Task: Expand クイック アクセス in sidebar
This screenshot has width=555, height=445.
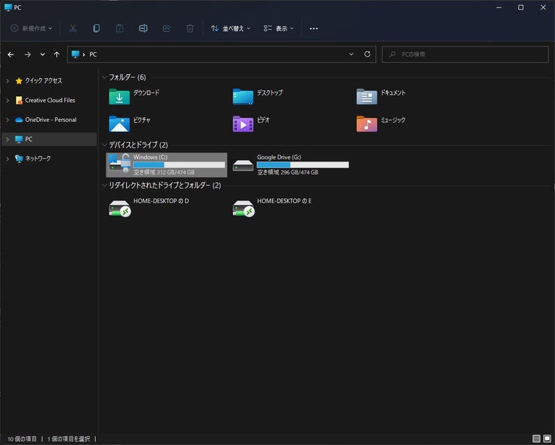Action: pyautogui.click(x=8, y=81)
